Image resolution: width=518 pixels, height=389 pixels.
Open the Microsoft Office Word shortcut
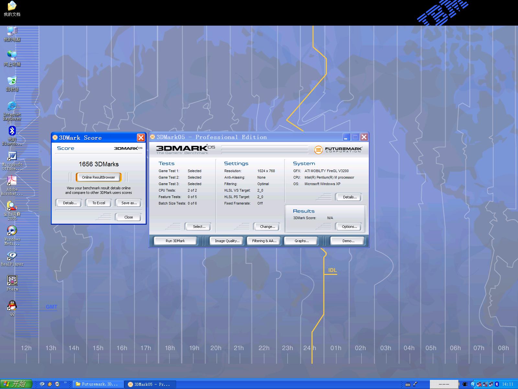coord(12,156)
